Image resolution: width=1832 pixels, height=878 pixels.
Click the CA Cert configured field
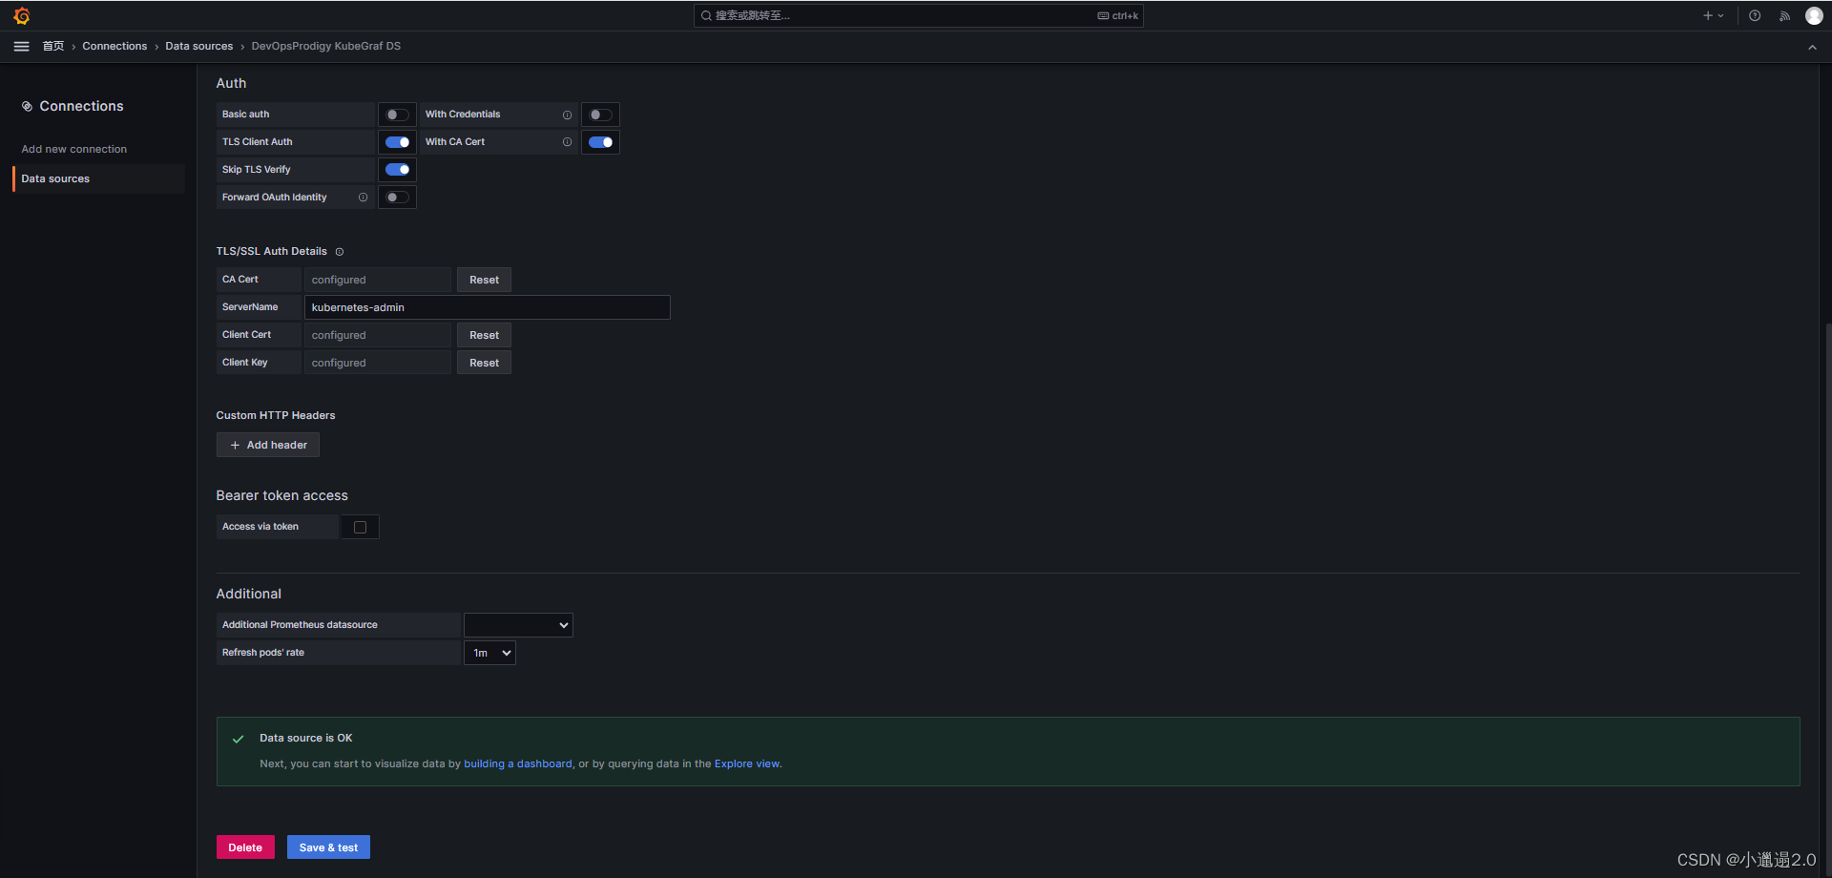378,280
